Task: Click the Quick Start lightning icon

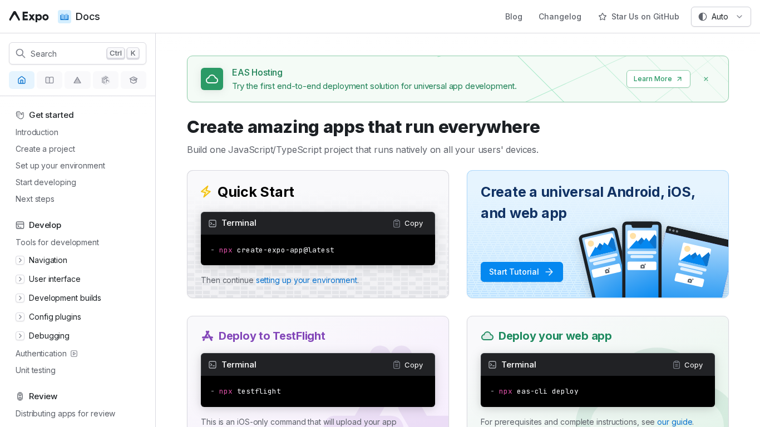Action: pos(206,192)
